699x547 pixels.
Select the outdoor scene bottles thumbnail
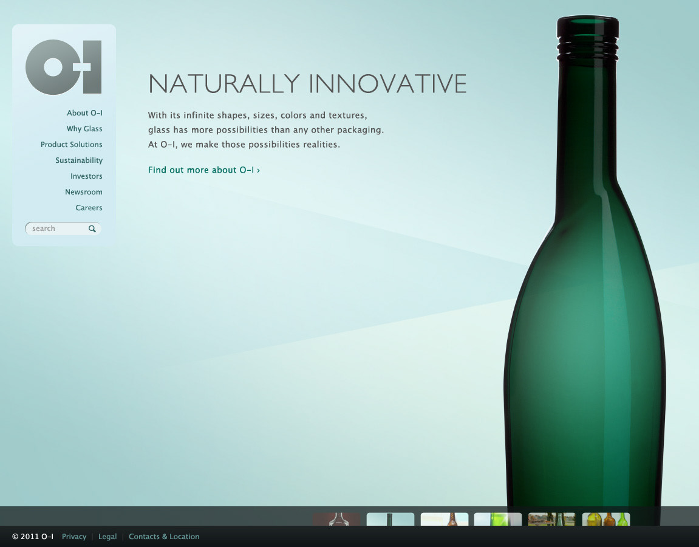[552, 519]
